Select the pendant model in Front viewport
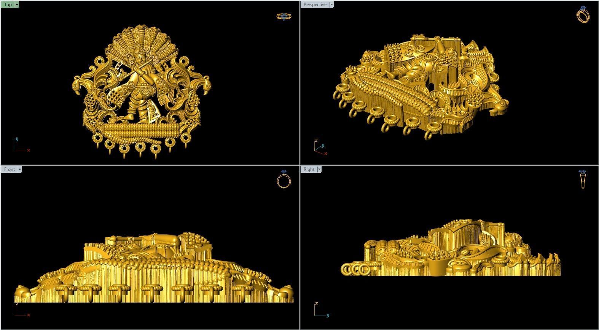Screen dimensions: 599x330 point(154,268)
